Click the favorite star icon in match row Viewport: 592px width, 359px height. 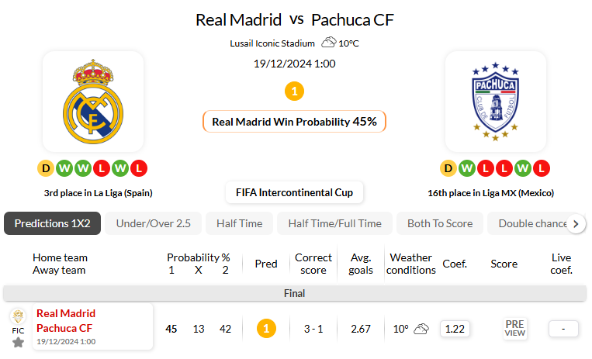pos(18,342)
